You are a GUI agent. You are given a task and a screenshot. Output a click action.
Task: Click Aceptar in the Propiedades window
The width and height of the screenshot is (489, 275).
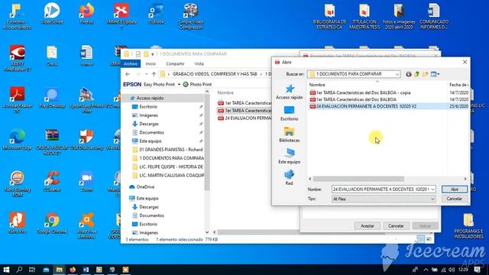coord(367,226)
